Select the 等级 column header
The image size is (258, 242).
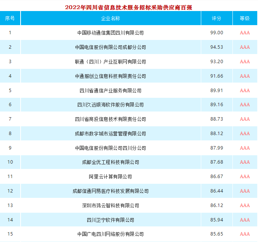(x=245, y=18)
